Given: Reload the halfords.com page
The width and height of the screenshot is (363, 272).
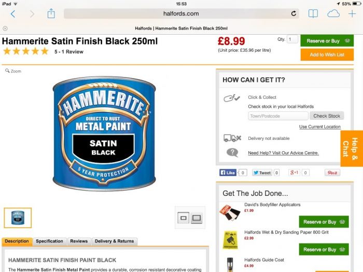Looking at the screenshot, I should (294, 13).
